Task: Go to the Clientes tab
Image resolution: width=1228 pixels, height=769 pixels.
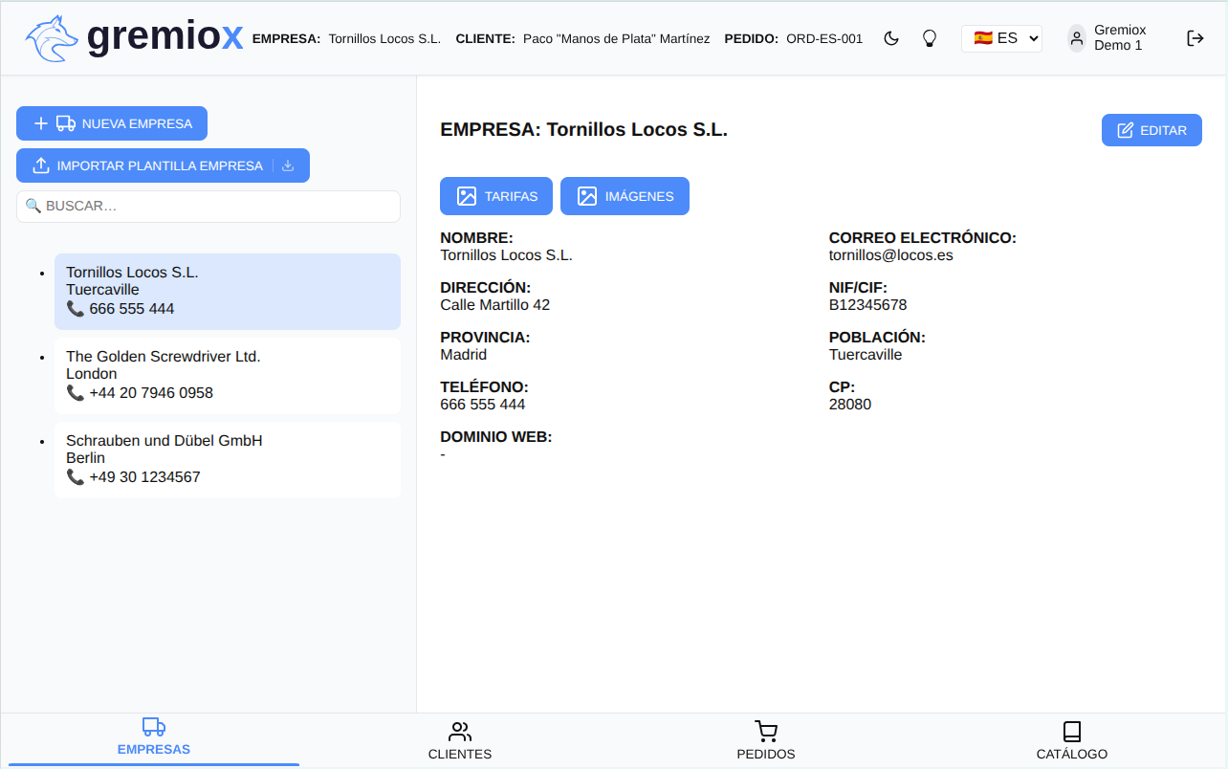Action: click(460, 740)
